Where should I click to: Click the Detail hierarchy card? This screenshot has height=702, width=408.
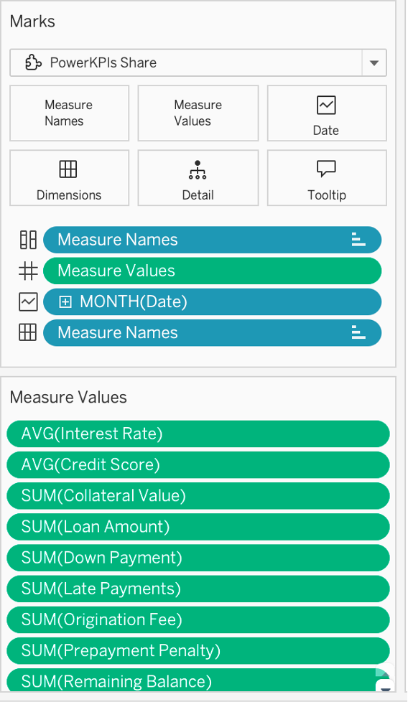pyautogui.click(x=198, y=178)
